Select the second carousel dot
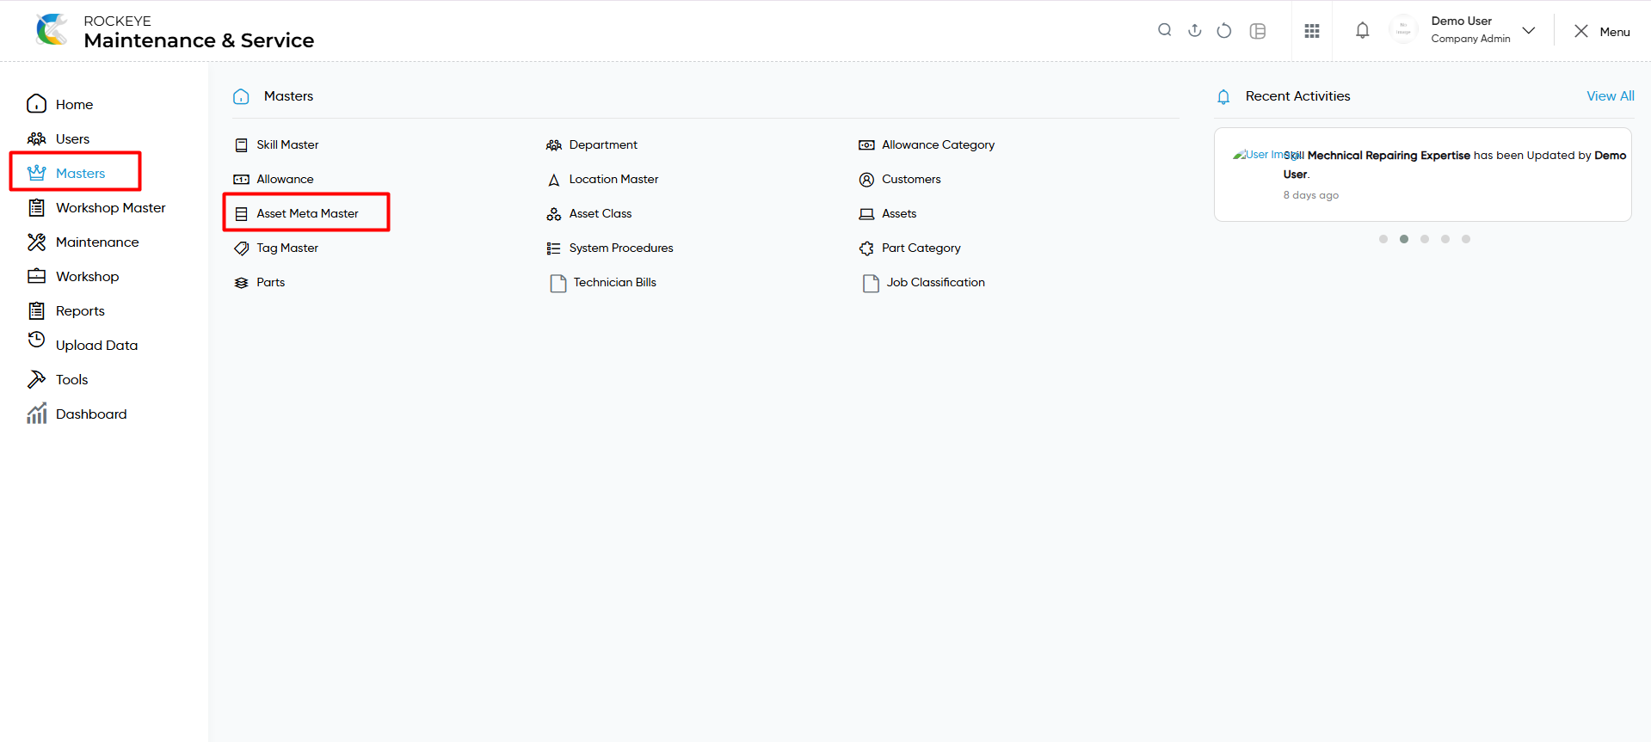This screenshot has height=742, width=1651. pyautogui.click(x=1404, y=239)
